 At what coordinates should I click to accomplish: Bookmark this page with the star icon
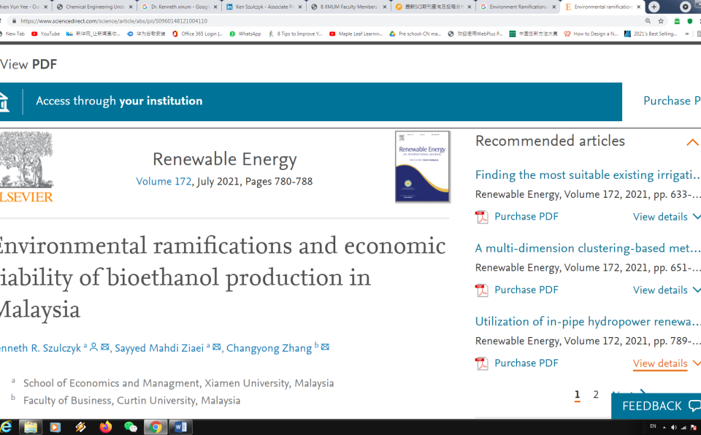click(661, 21)
